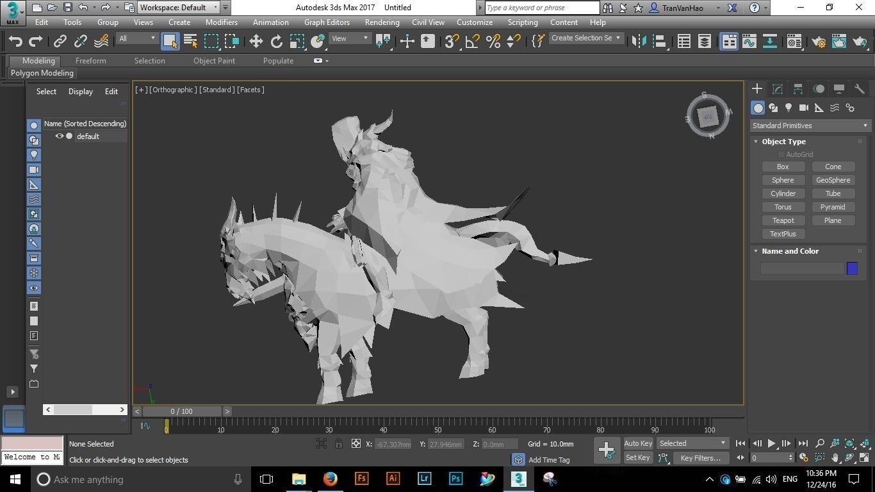Select Cameras category in Create panel

pyautogui.click(x=804, y=108)
